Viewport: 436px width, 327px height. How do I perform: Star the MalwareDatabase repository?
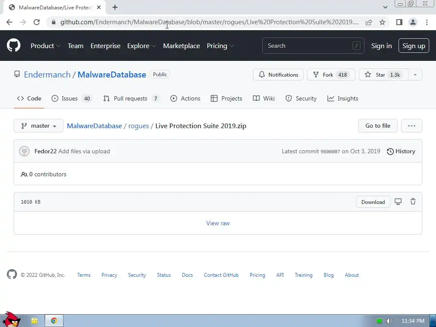tap(384, 75)
